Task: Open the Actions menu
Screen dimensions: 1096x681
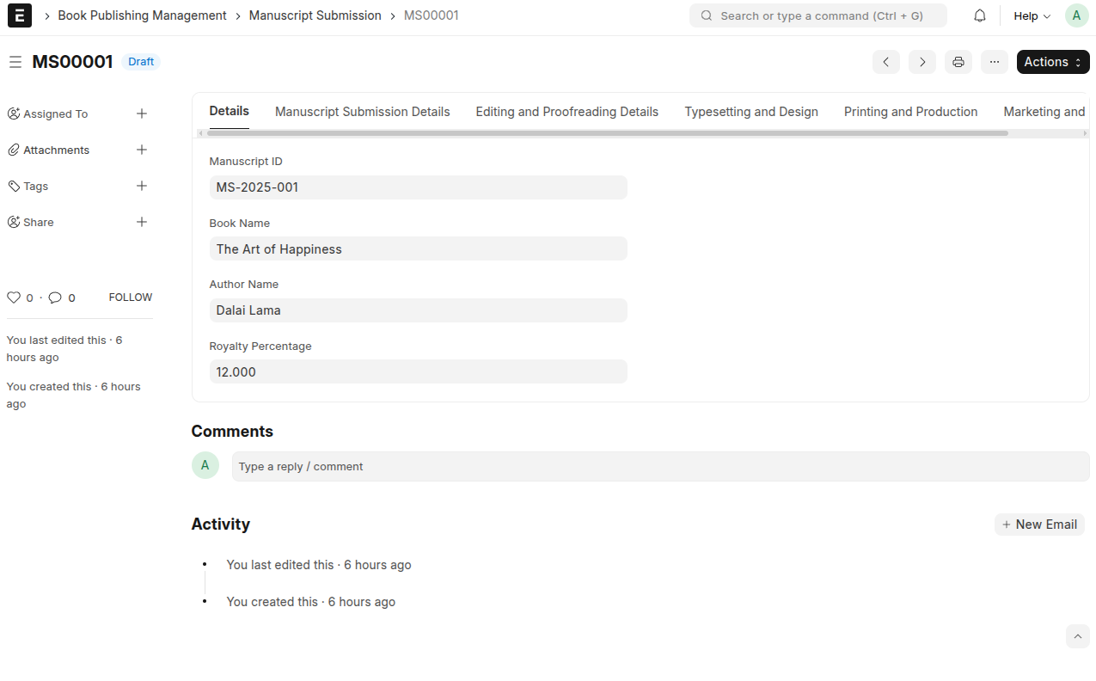Action: (1052, 61)
